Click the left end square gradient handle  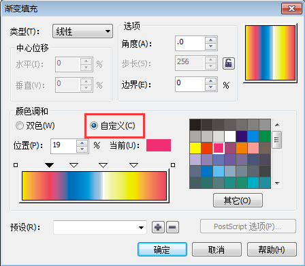click(16, 165)
